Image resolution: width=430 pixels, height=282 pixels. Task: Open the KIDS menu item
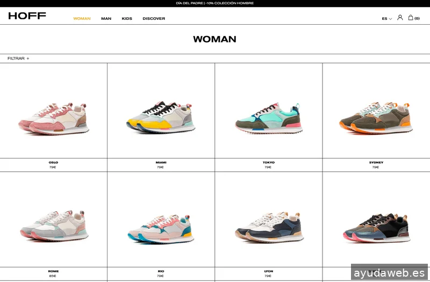tap(127, 19)
